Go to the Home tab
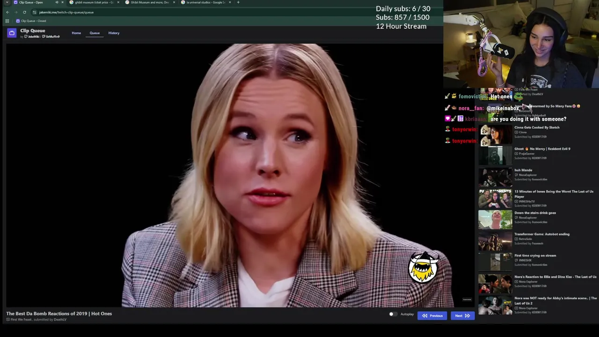The image size is (599, 337). (x=76, y=33)
